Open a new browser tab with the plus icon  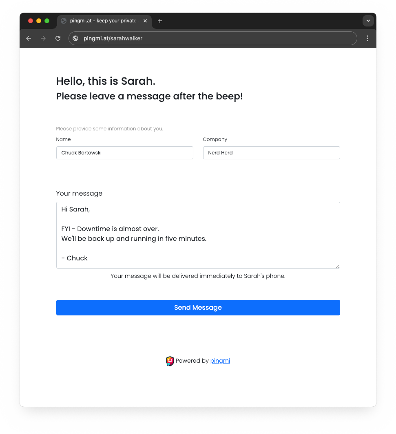click(160, 21)
